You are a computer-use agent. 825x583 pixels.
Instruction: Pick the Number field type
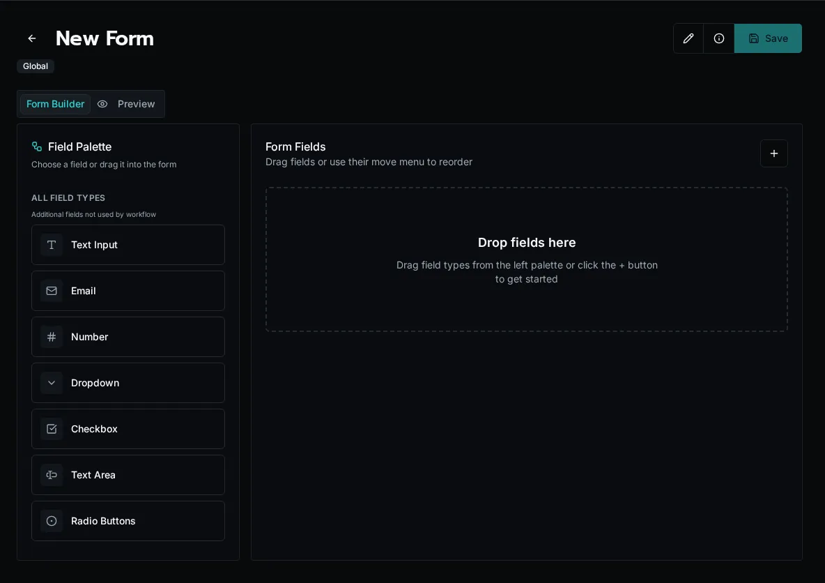[128, 337]
